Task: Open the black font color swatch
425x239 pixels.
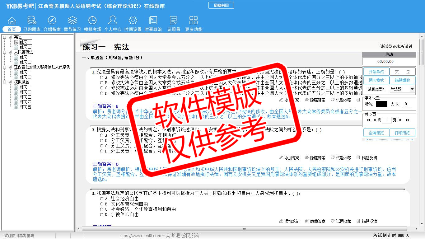Action: pos(381,104)
